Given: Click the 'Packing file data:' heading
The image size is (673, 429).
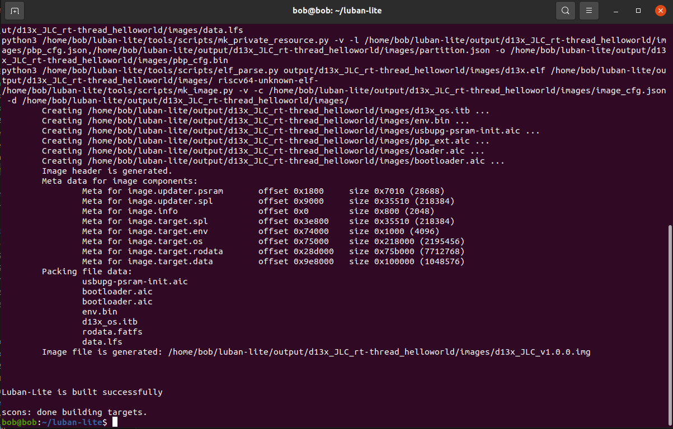Looking at the screenshot, I should pyautogui.click(x=87, y=271).
